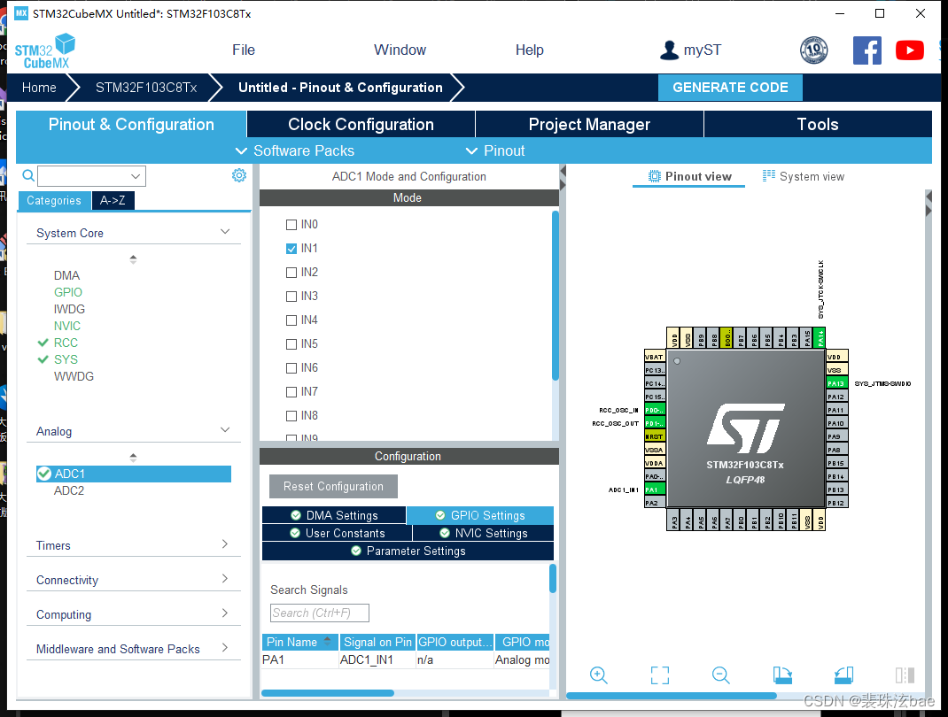Open the YouTube icon link
Screen dimensions: 948x717
(909, 50)
